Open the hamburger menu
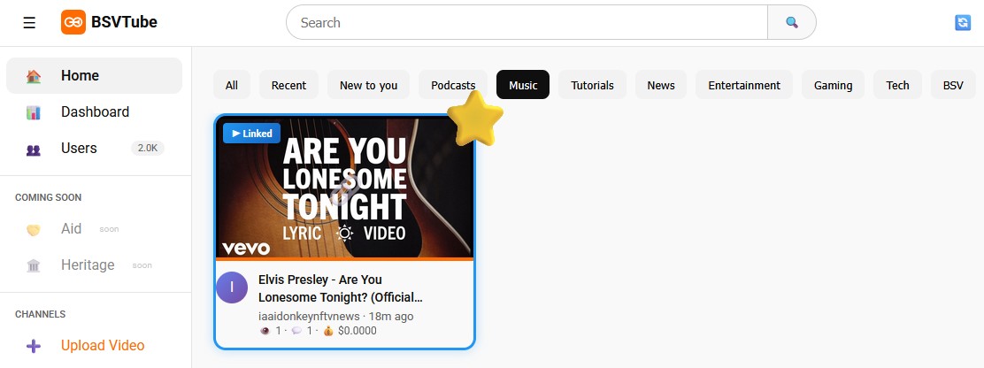 click(x=29, y=23)
